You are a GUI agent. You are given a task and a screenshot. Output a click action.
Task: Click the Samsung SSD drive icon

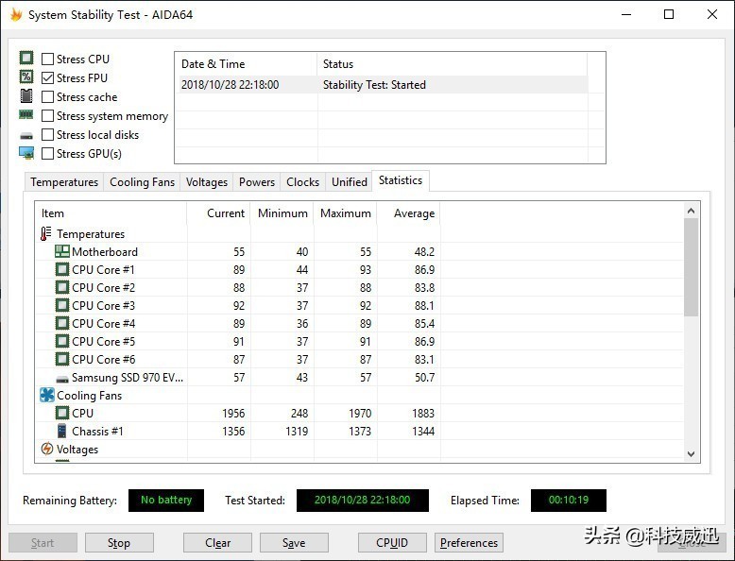click(61, 378)
